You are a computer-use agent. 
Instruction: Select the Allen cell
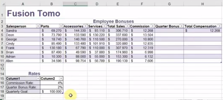(x=23, y=61)
